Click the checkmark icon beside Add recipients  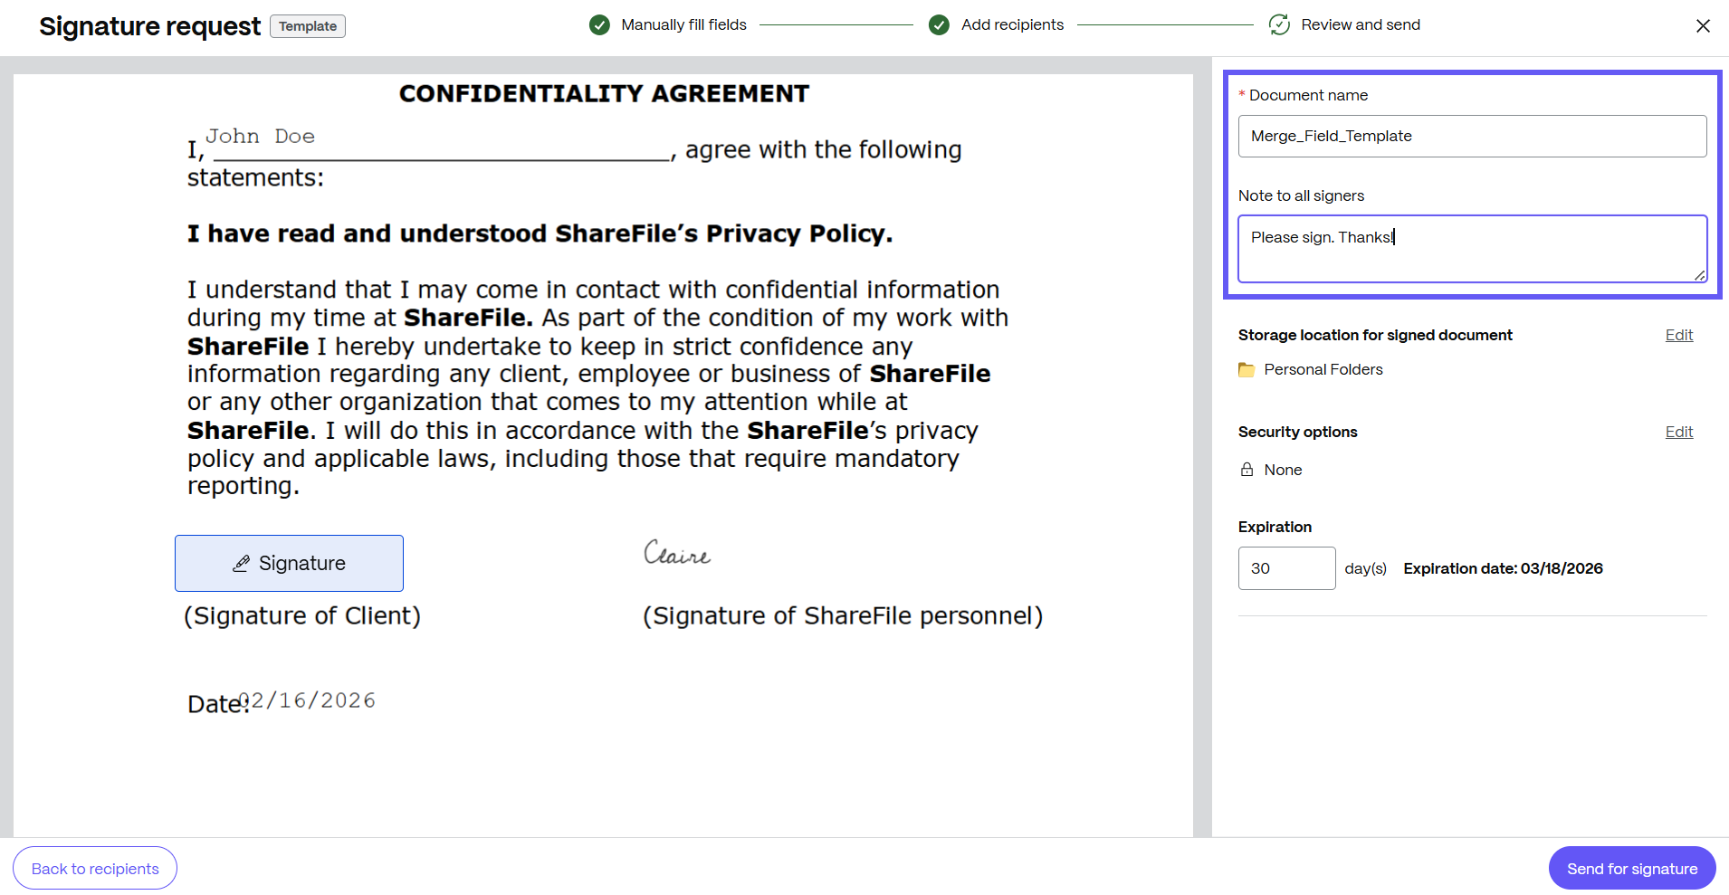[939, 25]
